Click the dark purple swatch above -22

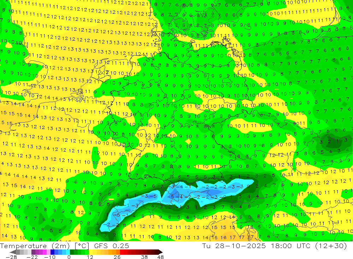pos(33,252)
